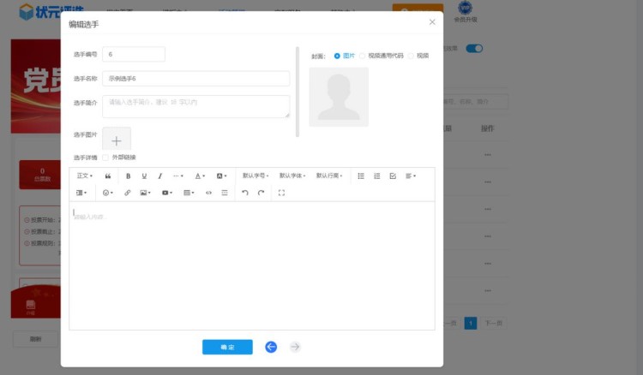Apply underline formatting in the editor
Screen dimensions: 643x375
[x=144, y=176]
